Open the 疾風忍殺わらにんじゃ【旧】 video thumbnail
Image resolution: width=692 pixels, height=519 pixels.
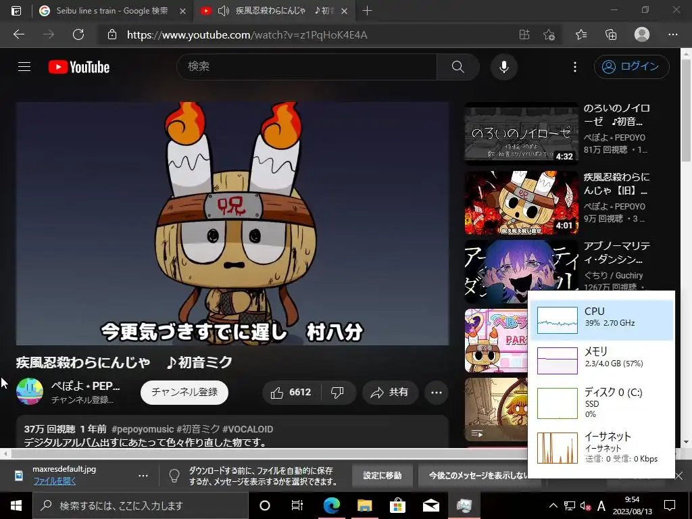point(521,203)
